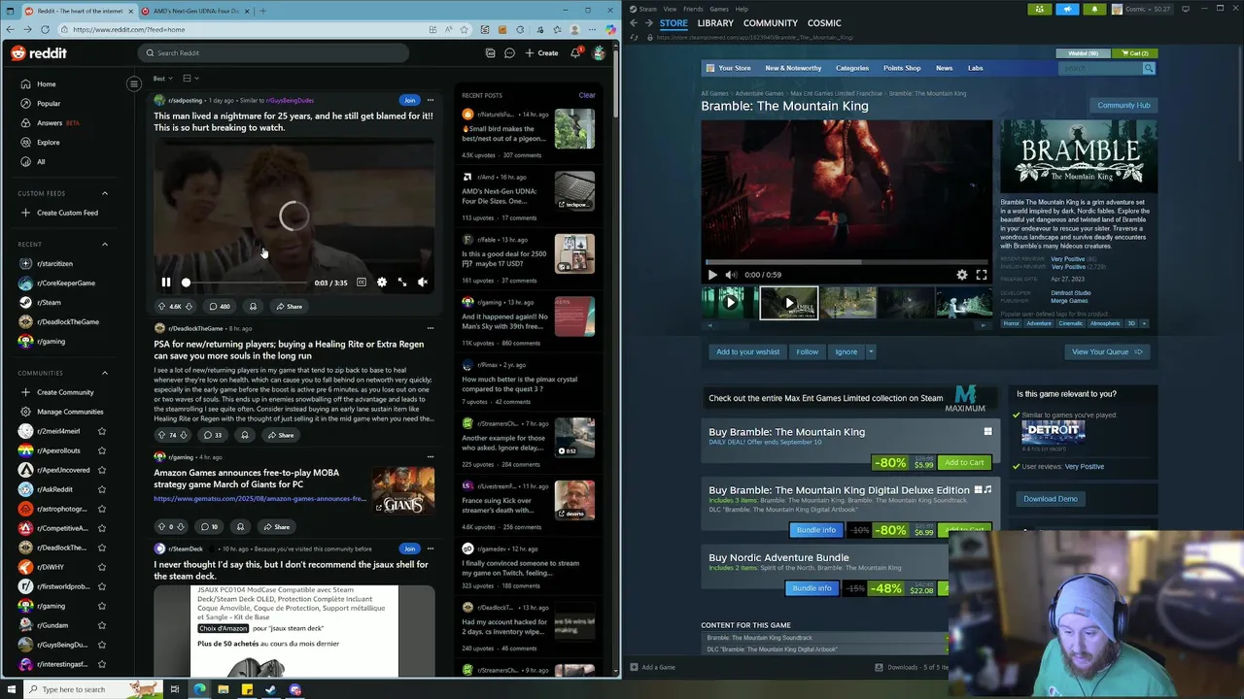Click Create post button in Reddit header

(x=542, y=53)
